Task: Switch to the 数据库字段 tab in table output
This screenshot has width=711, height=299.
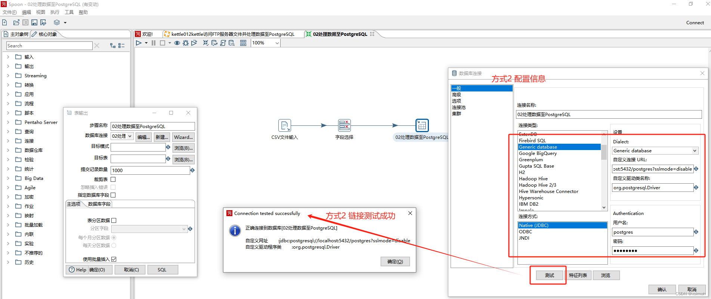Action: pyautogui.click(x=99, y=204)
